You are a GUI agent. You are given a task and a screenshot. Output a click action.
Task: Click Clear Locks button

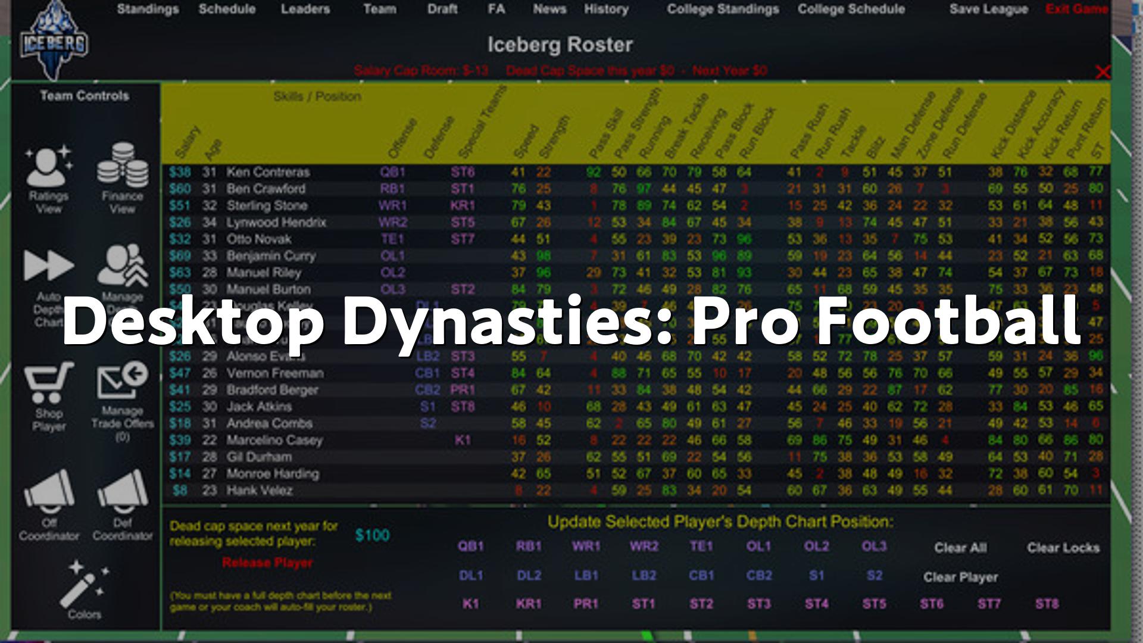[1063, 548]
